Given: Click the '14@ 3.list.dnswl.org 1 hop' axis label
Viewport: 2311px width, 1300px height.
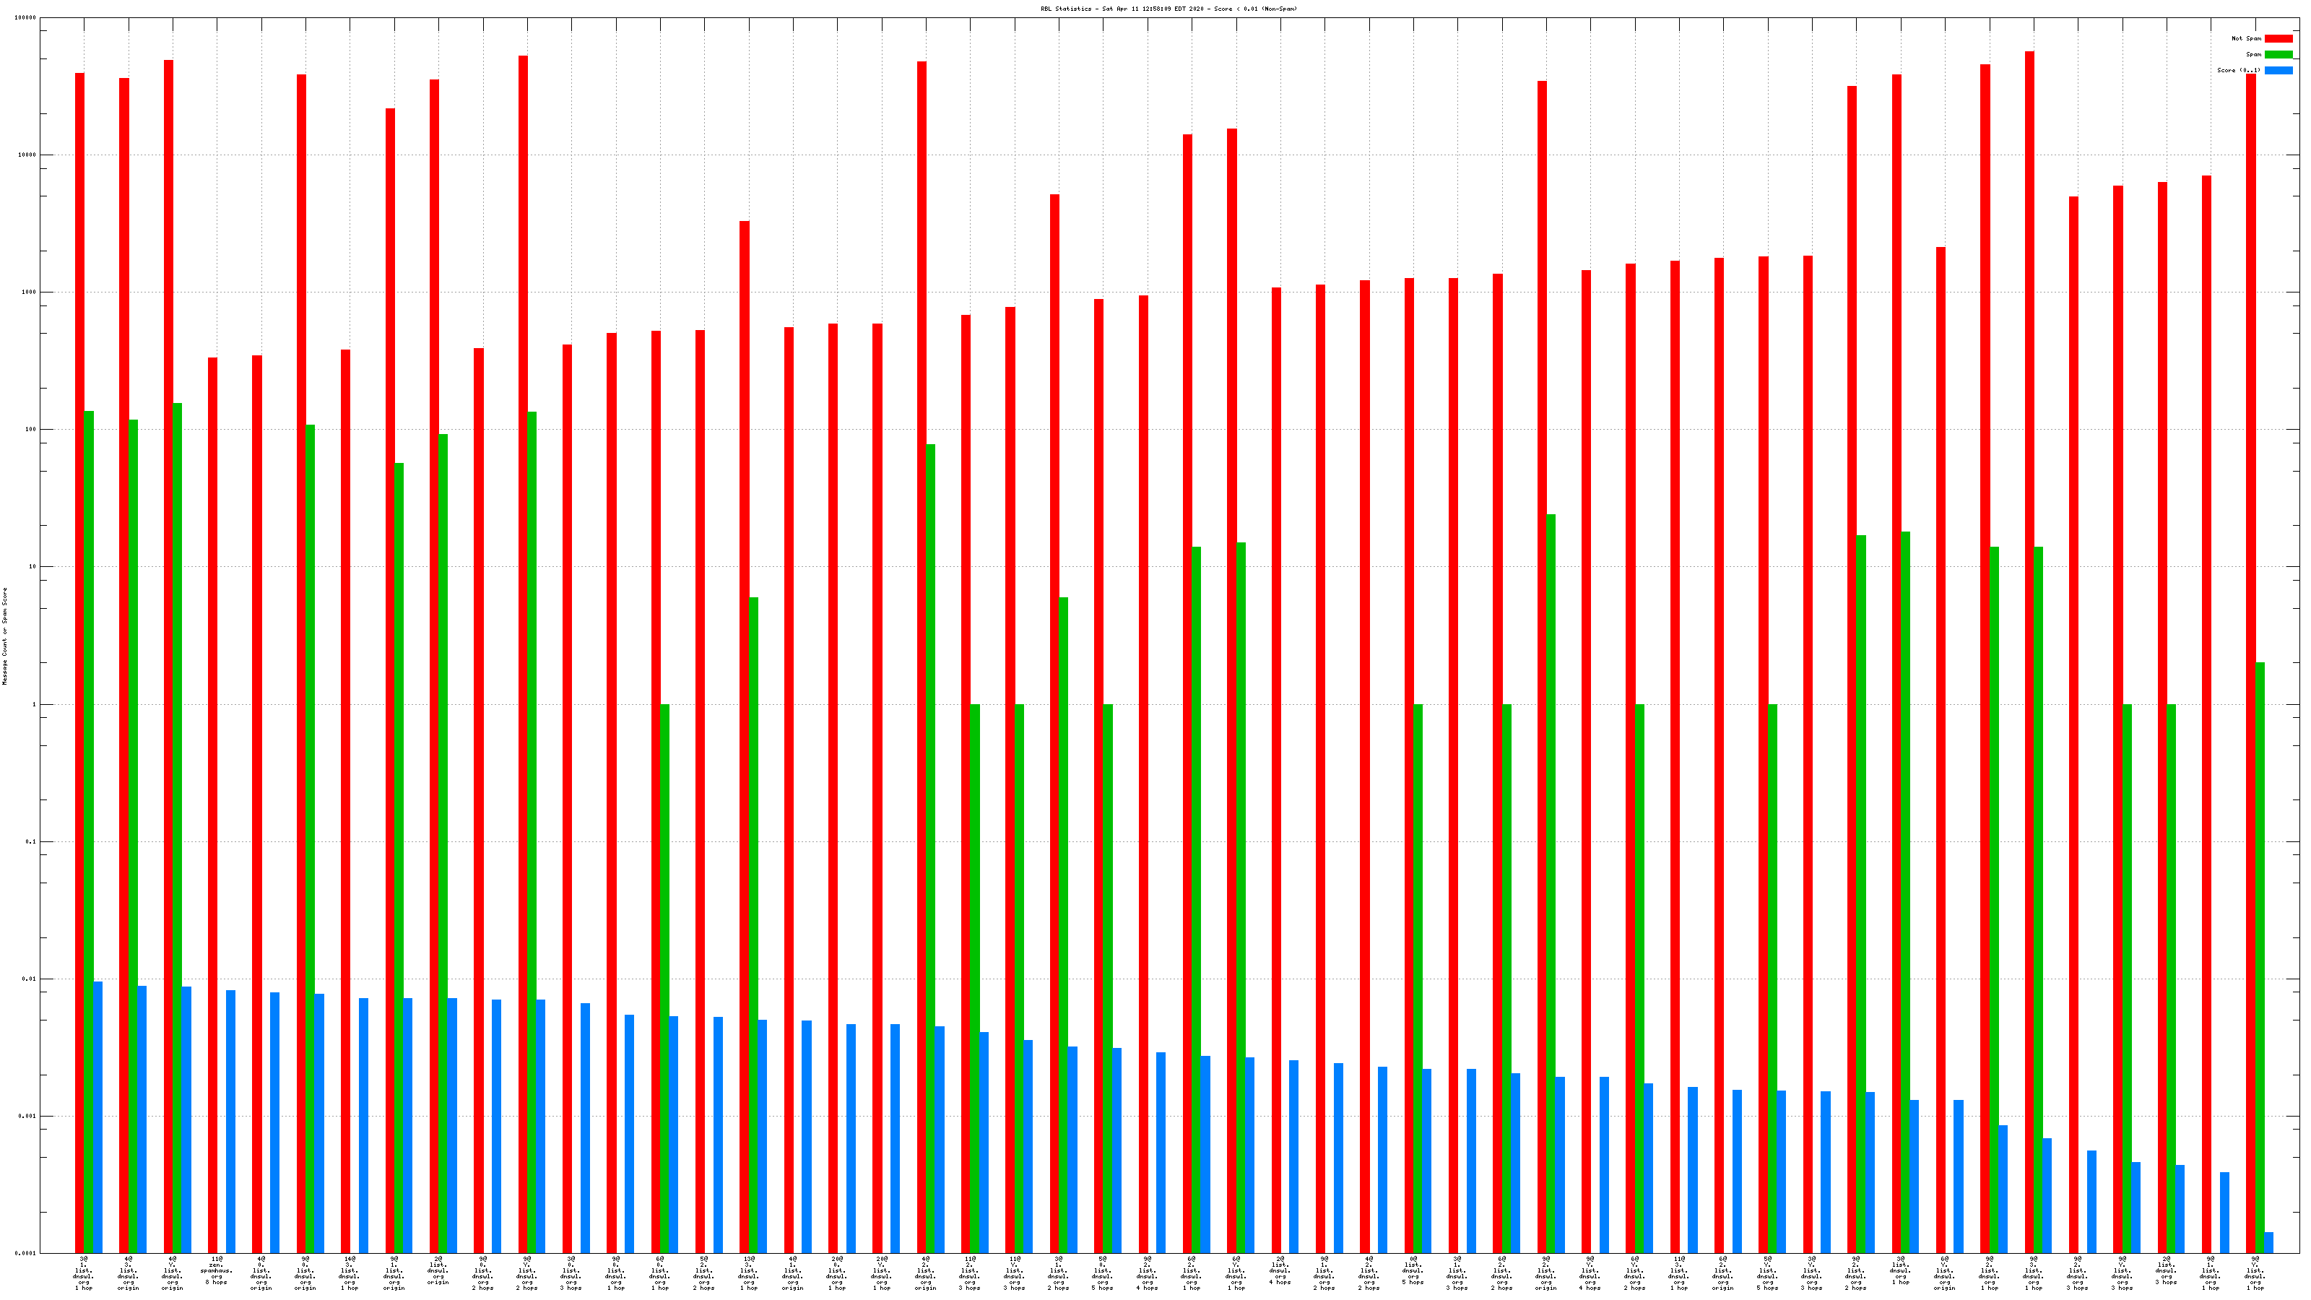Looking at the screenshot, I should point(349,1273).
